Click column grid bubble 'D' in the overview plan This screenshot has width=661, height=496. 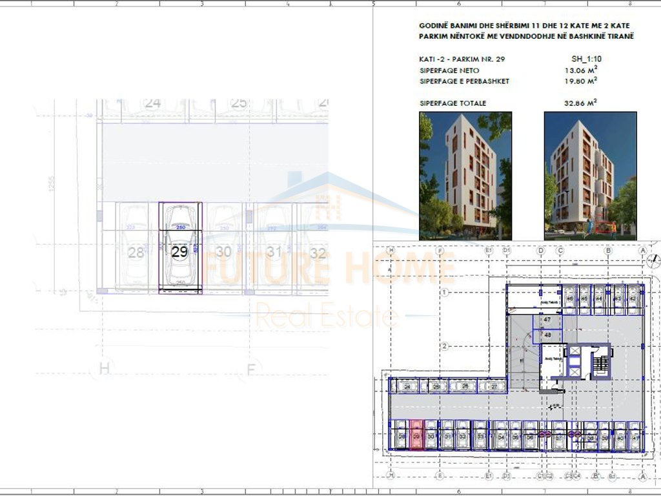(x=541, y=251)
